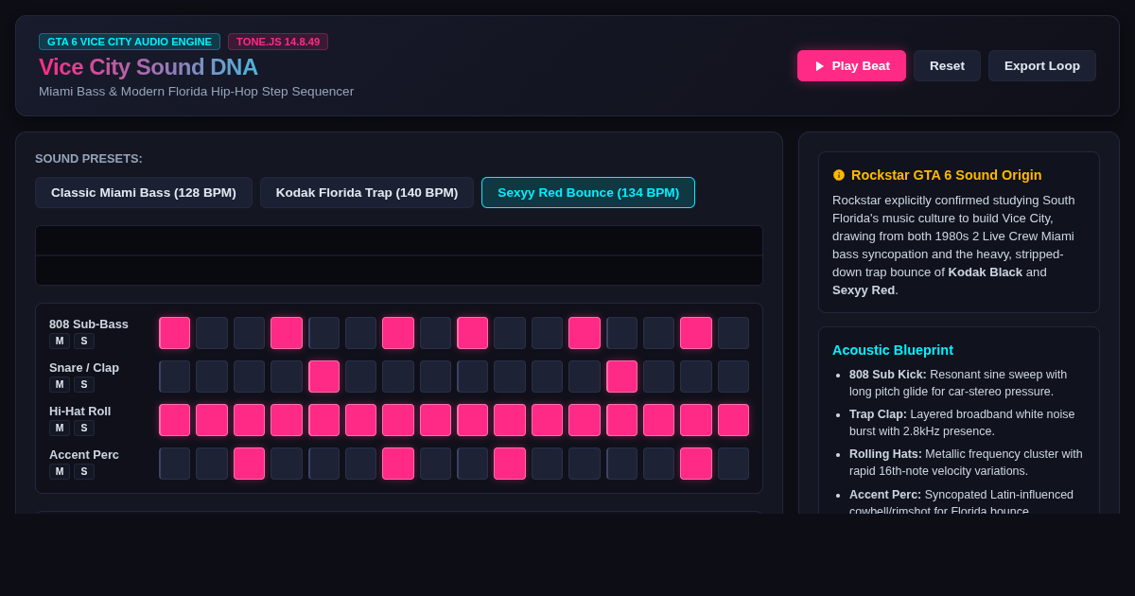Solo the Snare / Clap track
1135x596 pixels.
84,384
